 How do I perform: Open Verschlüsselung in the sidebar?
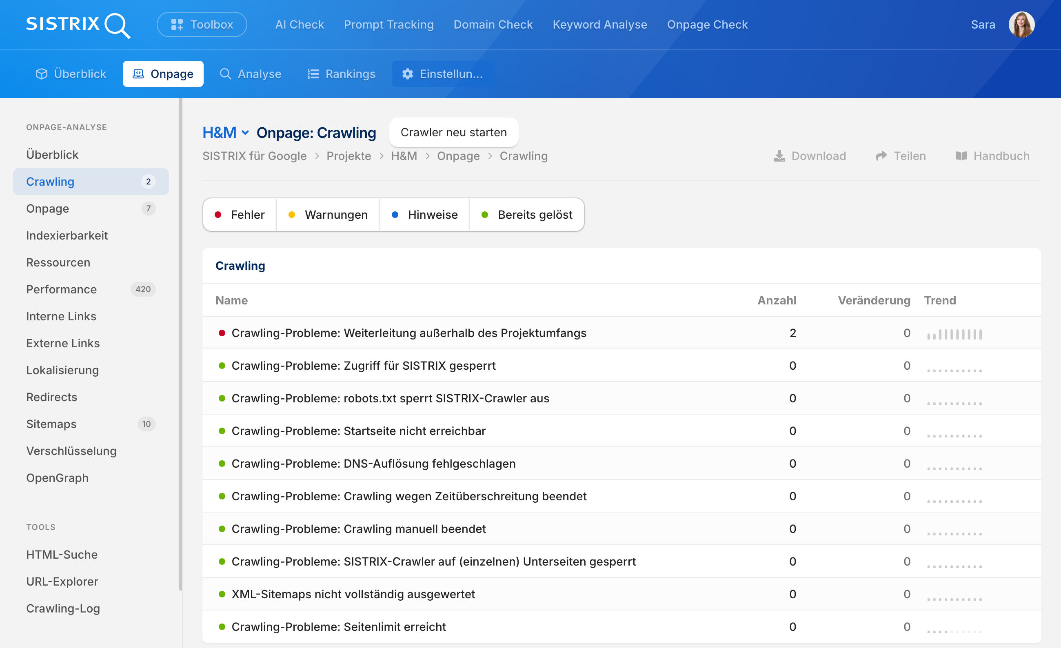pyautogui.click(x=91, y=451)
